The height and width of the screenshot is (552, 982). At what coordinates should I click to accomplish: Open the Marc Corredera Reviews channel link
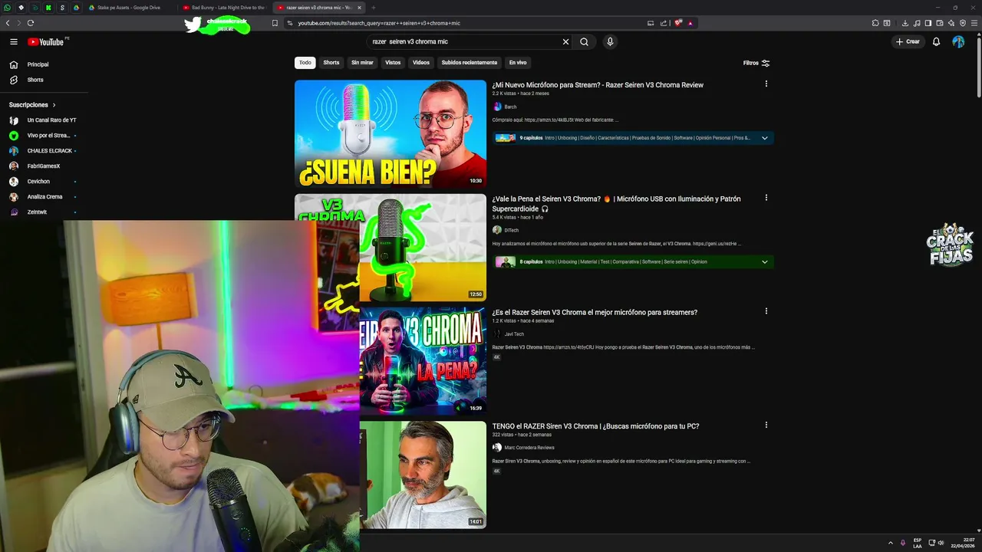click(x=529, y=447)
